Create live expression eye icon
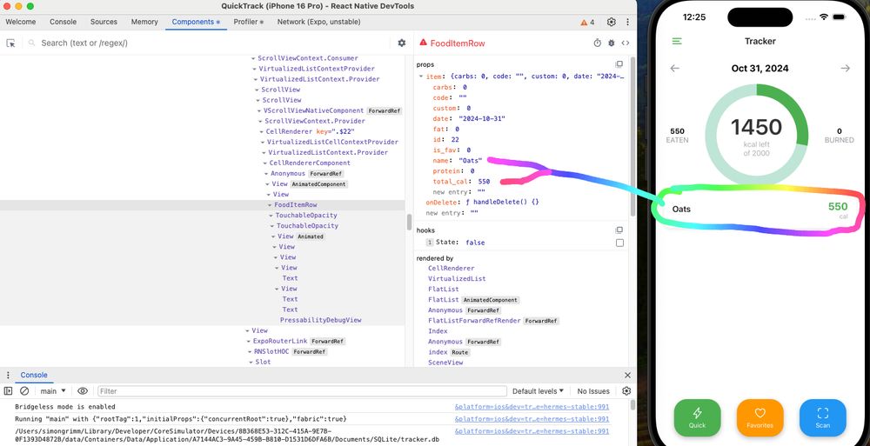 (83, 391)
